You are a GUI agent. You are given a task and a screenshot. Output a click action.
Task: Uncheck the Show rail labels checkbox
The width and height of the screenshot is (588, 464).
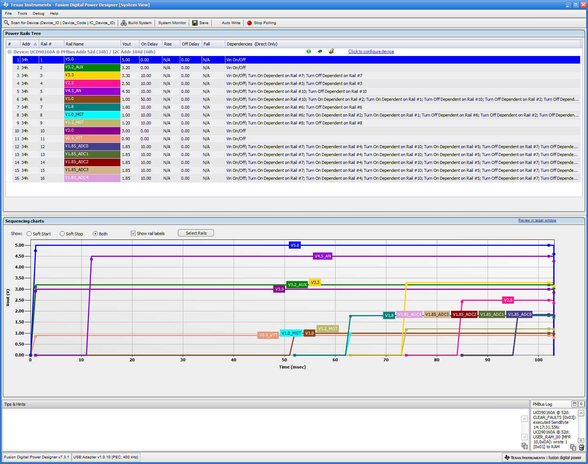click(133, 233)
